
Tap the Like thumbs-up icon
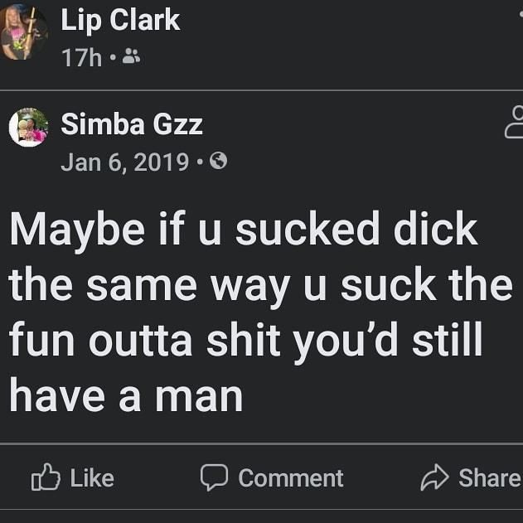[46, 477]
